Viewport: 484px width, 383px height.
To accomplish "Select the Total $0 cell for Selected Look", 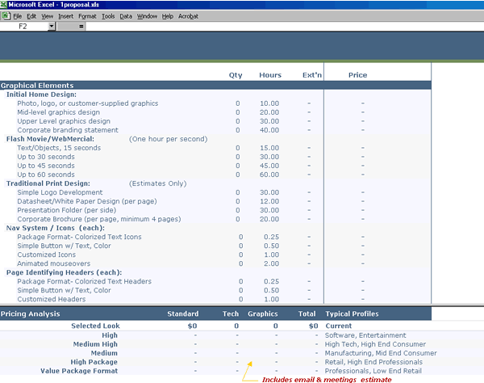I will coord(313,326).
